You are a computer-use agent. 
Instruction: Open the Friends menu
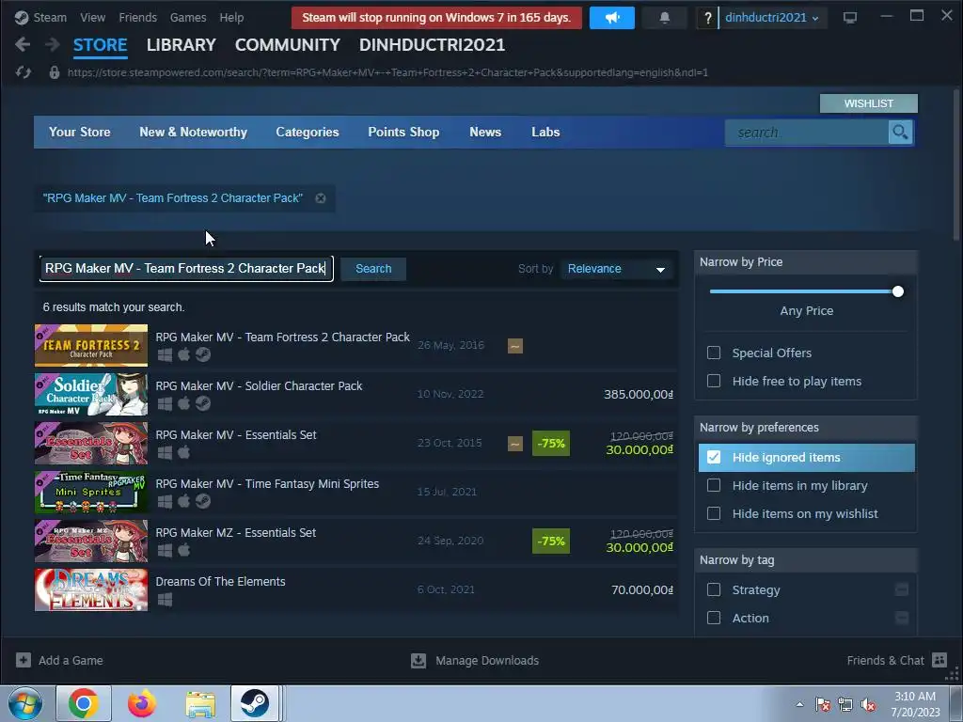[x=138, y=18]
